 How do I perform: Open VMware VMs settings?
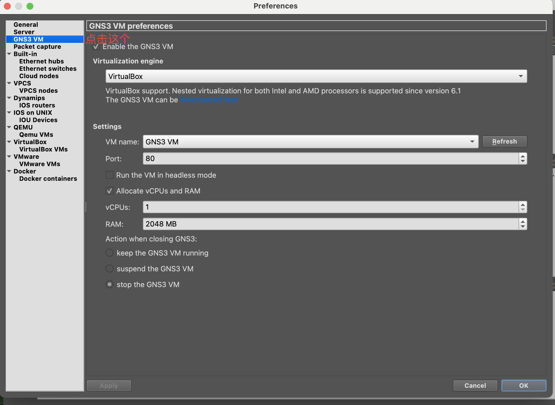click(40, 164)
